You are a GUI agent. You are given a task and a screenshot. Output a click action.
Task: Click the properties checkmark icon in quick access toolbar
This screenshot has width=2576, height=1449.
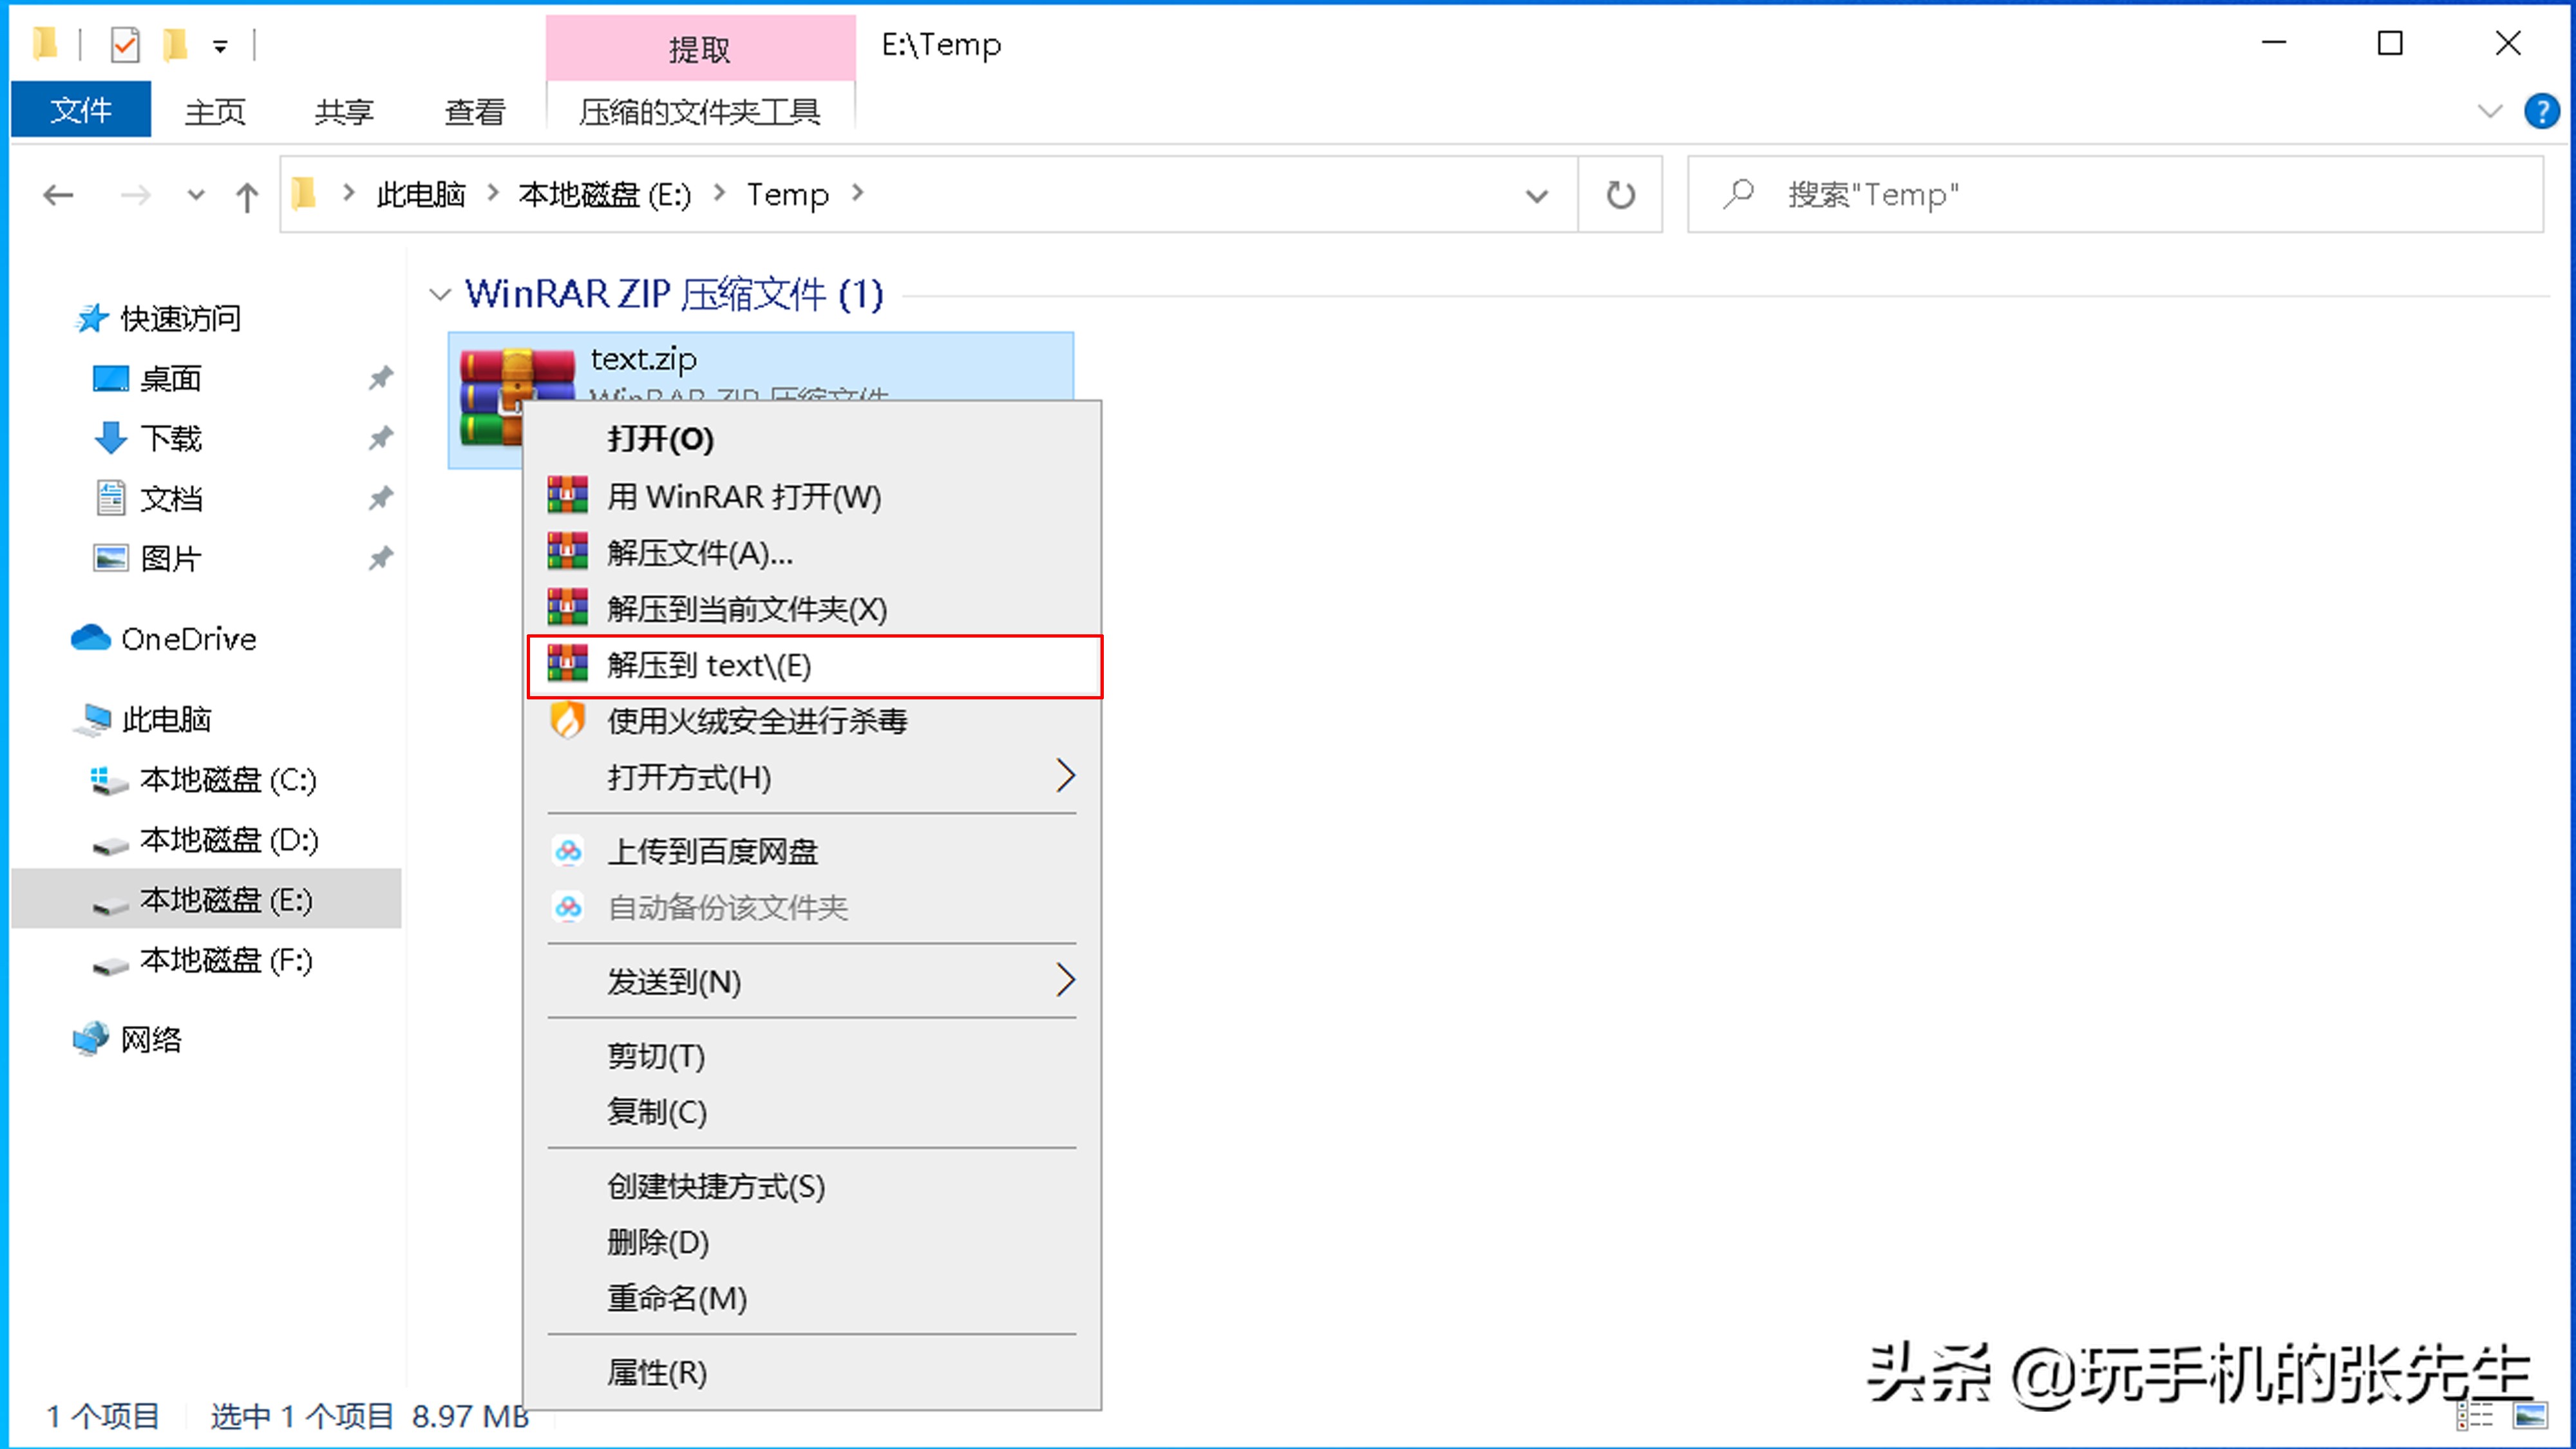124,44
